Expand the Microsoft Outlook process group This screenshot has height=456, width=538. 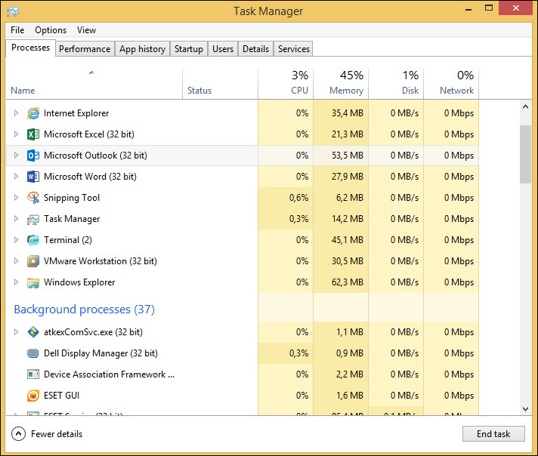click(x=16, y=156)
